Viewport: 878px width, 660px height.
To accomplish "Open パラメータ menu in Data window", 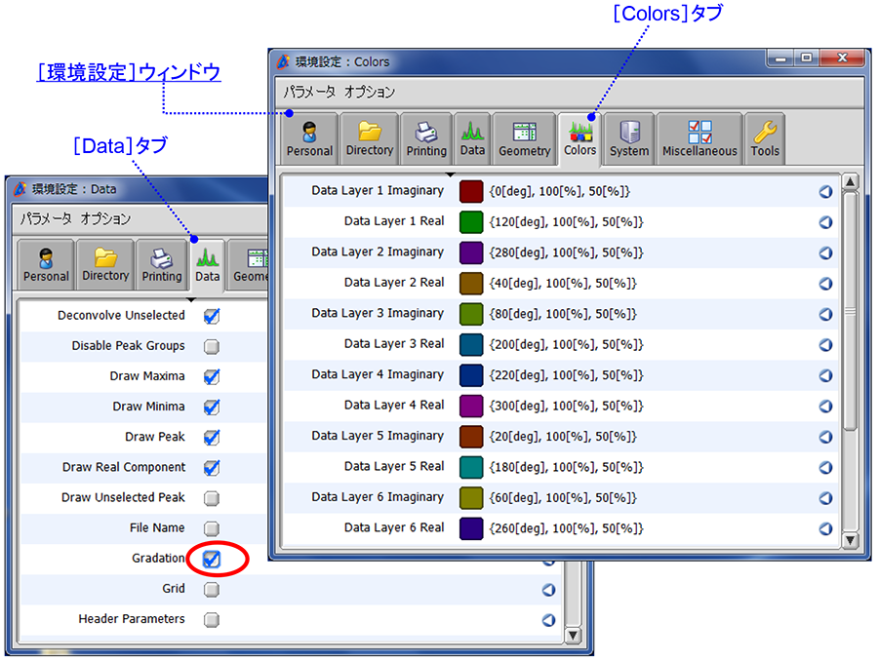I will point(46,218).
